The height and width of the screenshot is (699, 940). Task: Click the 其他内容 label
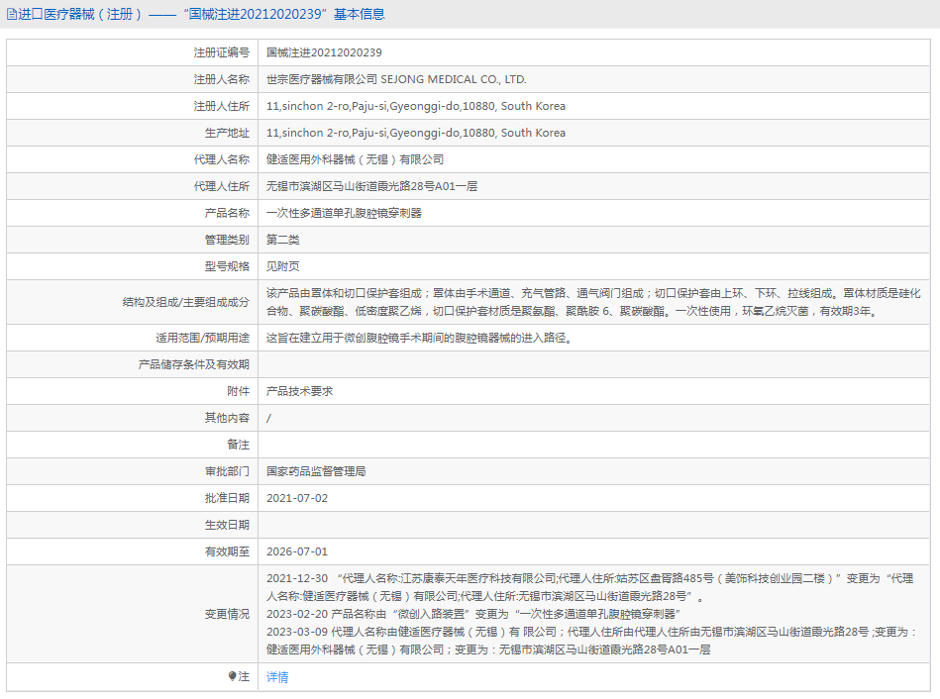coord(227,418)
